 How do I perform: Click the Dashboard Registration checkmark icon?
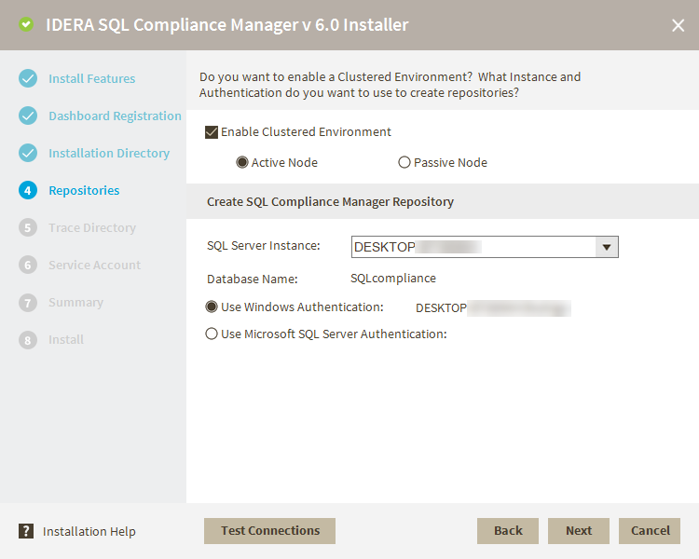click(x=28, y=116)
